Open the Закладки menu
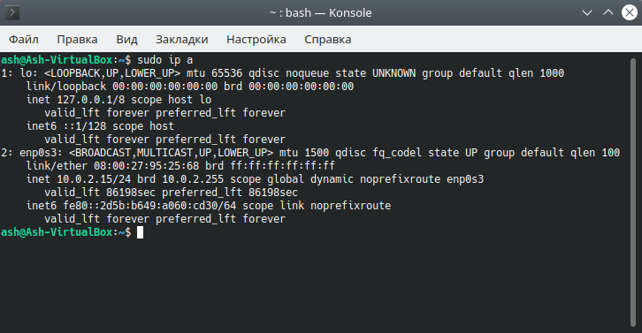642x333 pixels. pos(182,39)
